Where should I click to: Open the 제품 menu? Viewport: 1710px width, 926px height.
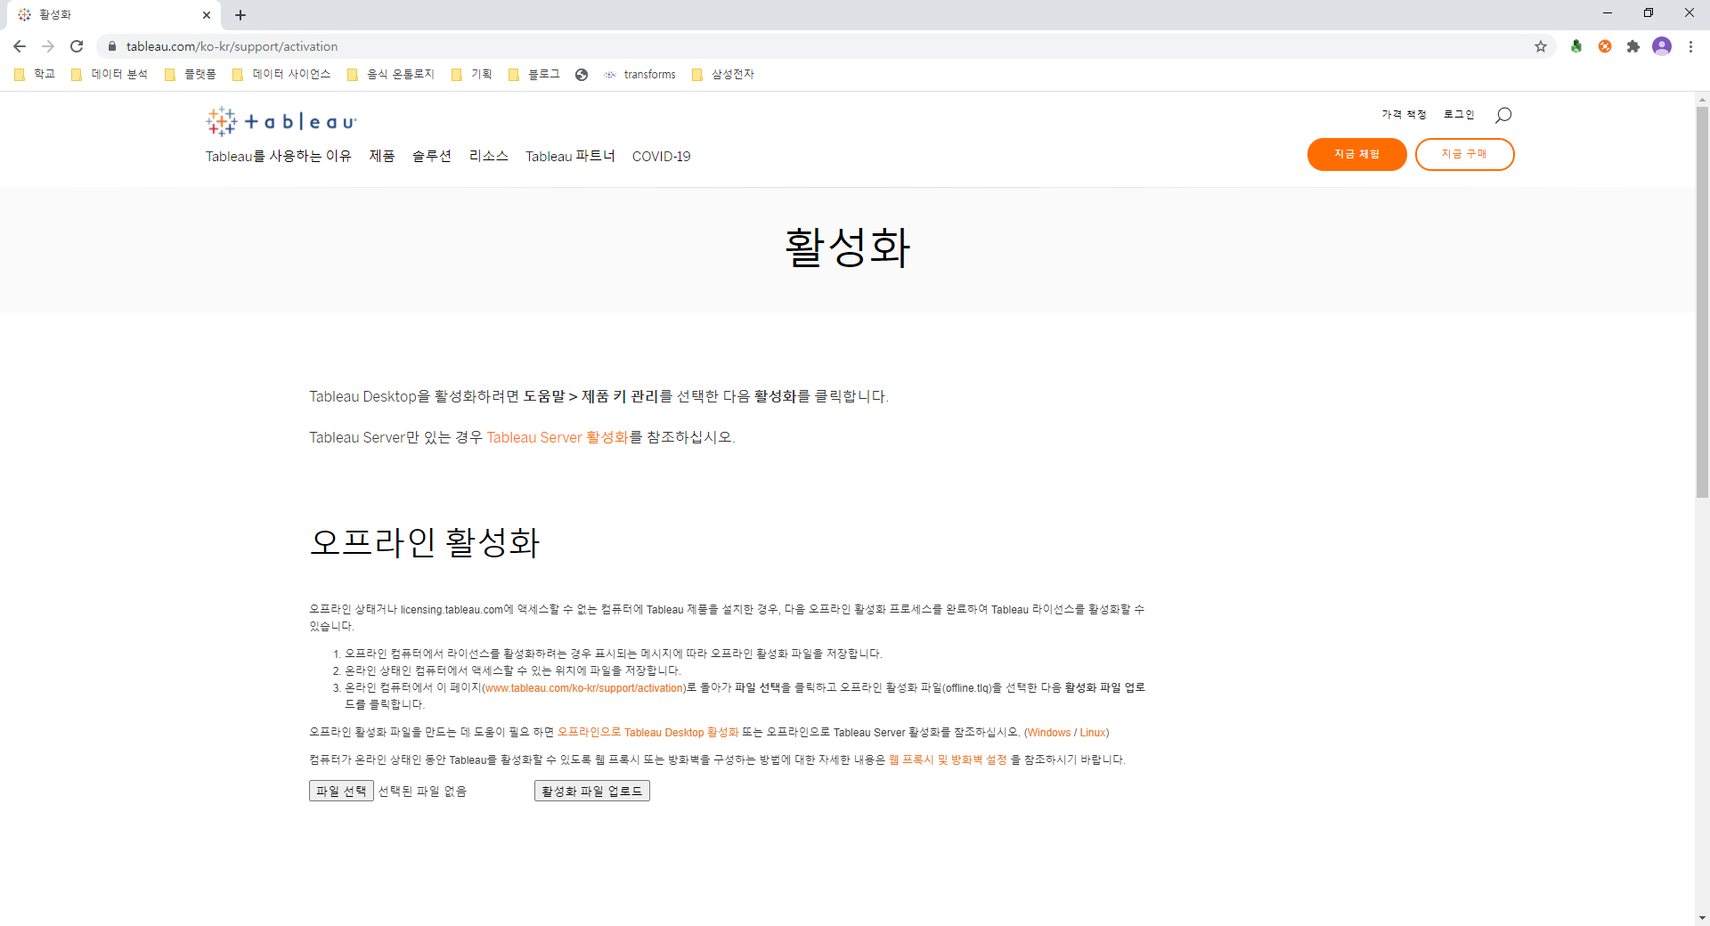[382, 156]
